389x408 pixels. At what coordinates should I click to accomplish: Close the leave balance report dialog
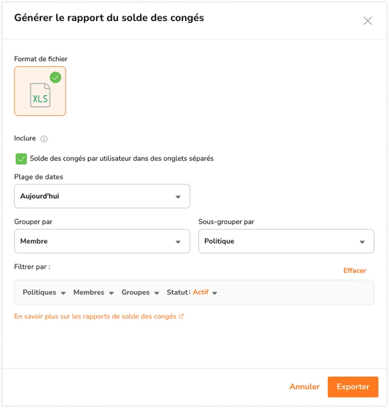coord(367,21)
